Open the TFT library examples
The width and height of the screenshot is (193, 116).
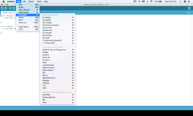[x=58, y=85]
